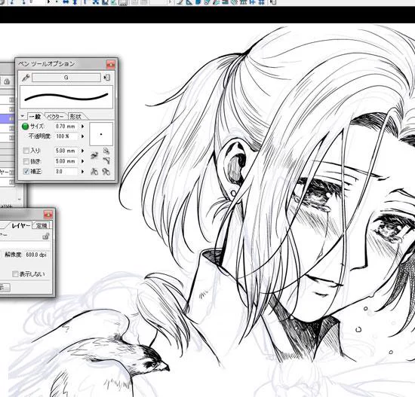The width and height of the screenshot is (415, 397).
Task: Toggle the 表示しない checkbox
Action: [15, 273]
